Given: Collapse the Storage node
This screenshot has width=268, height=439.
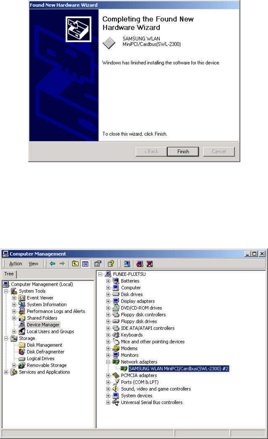Looking at the screenshot, I should 6,338.
